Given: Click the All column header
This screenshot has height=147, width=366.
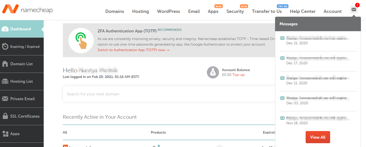Looking at the screenshot, I should [65, 132].
